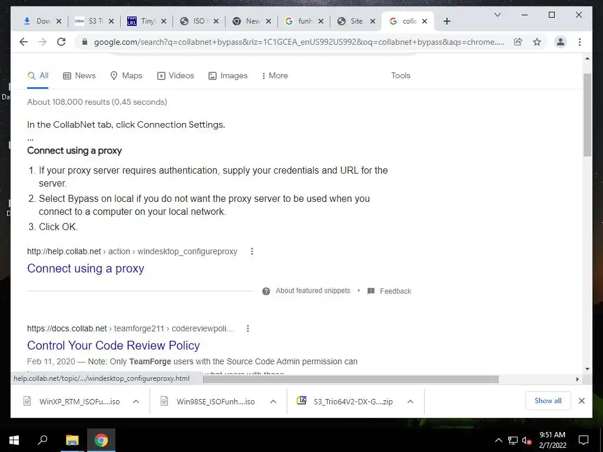Select the All search filter

pyautogui.click(x=38, y=76)
